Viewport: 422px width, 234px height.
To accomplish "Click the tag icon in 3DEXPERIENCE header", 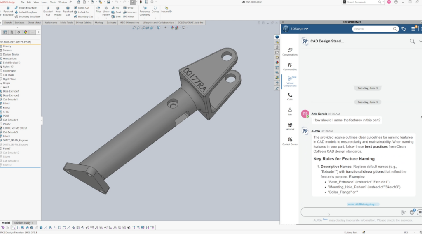I will [404, 29].
